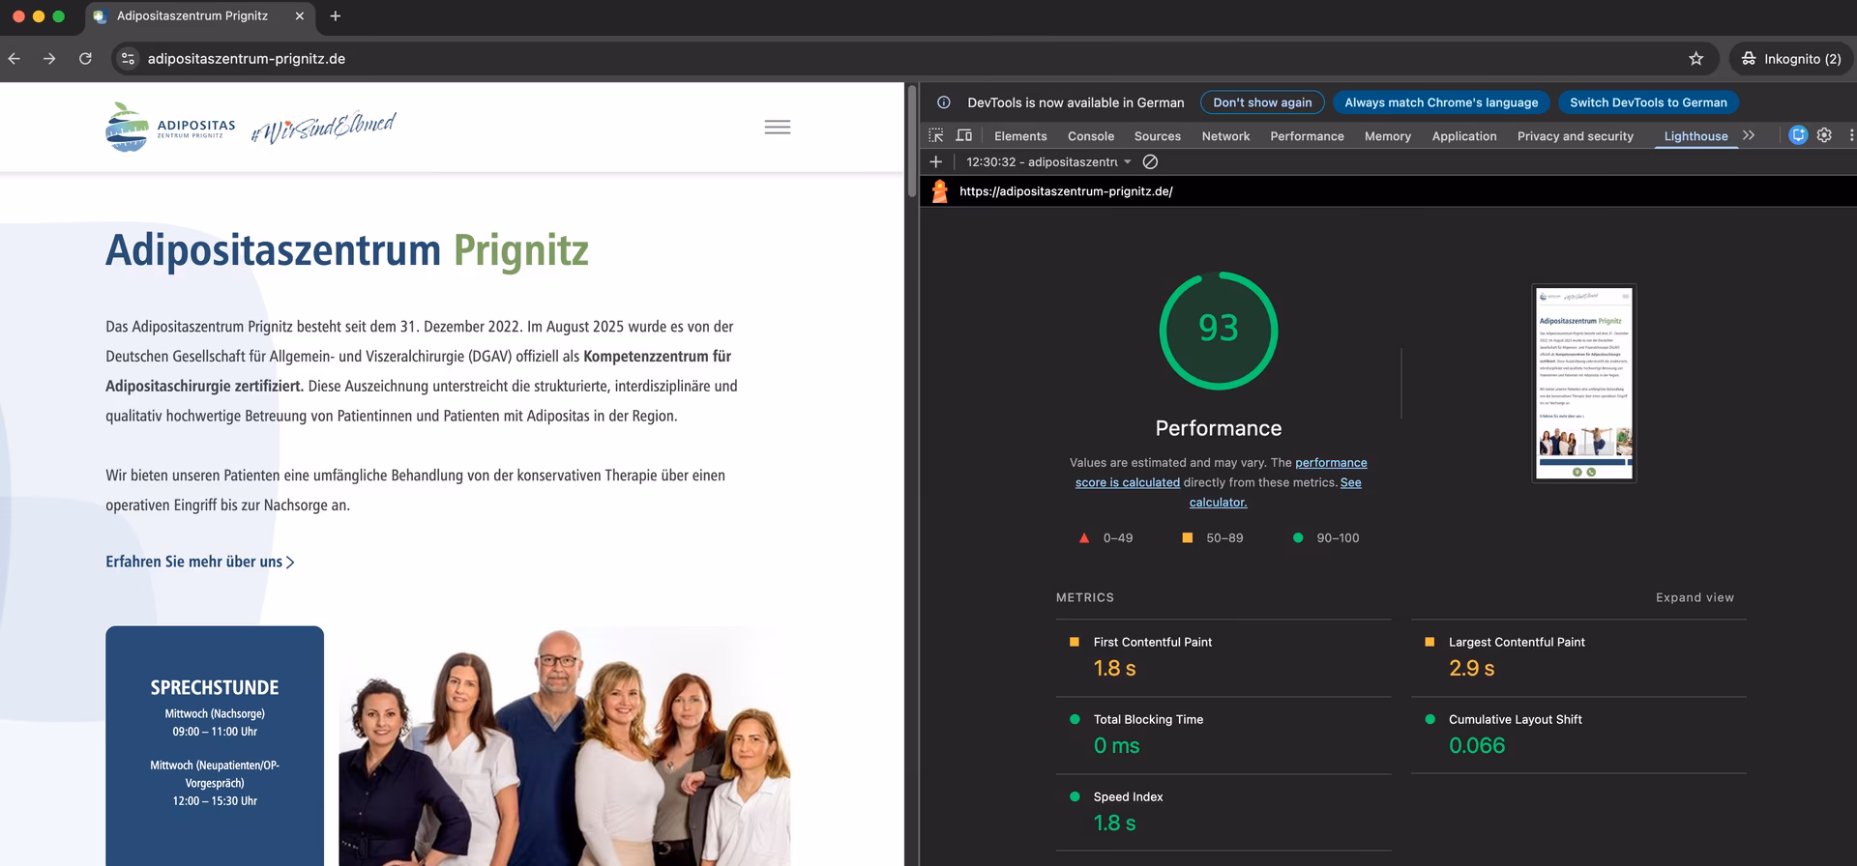The height and width of the screenshot is (866, 1857).
Task: Click the Lighthouse page screenshot thumbnail
Action: (1583, 384)
